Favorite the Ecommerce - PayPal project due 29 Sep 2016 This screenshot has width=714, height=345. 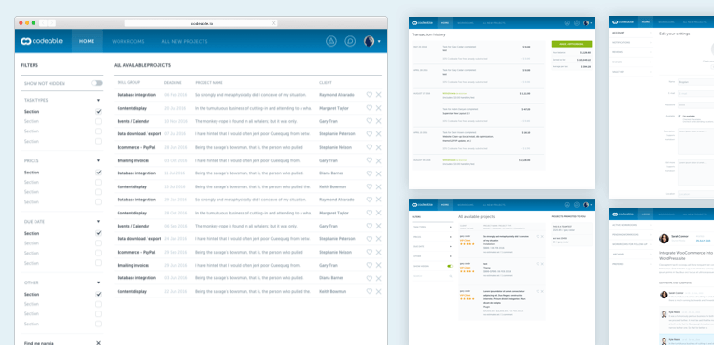pos(370,252)
